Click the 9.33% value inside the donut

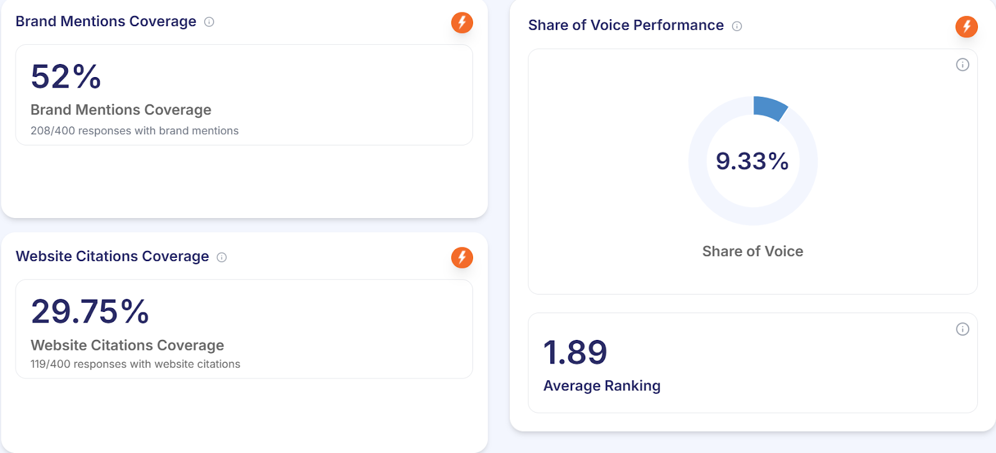click(752, 161)
